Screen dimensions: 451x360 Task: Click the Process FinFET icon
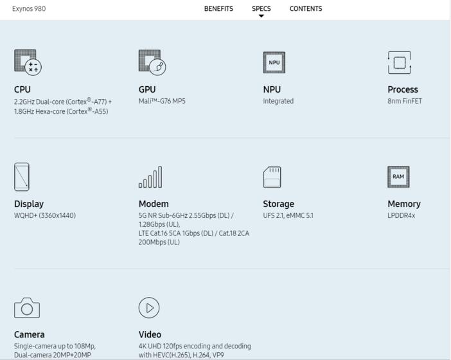[399, 62]
